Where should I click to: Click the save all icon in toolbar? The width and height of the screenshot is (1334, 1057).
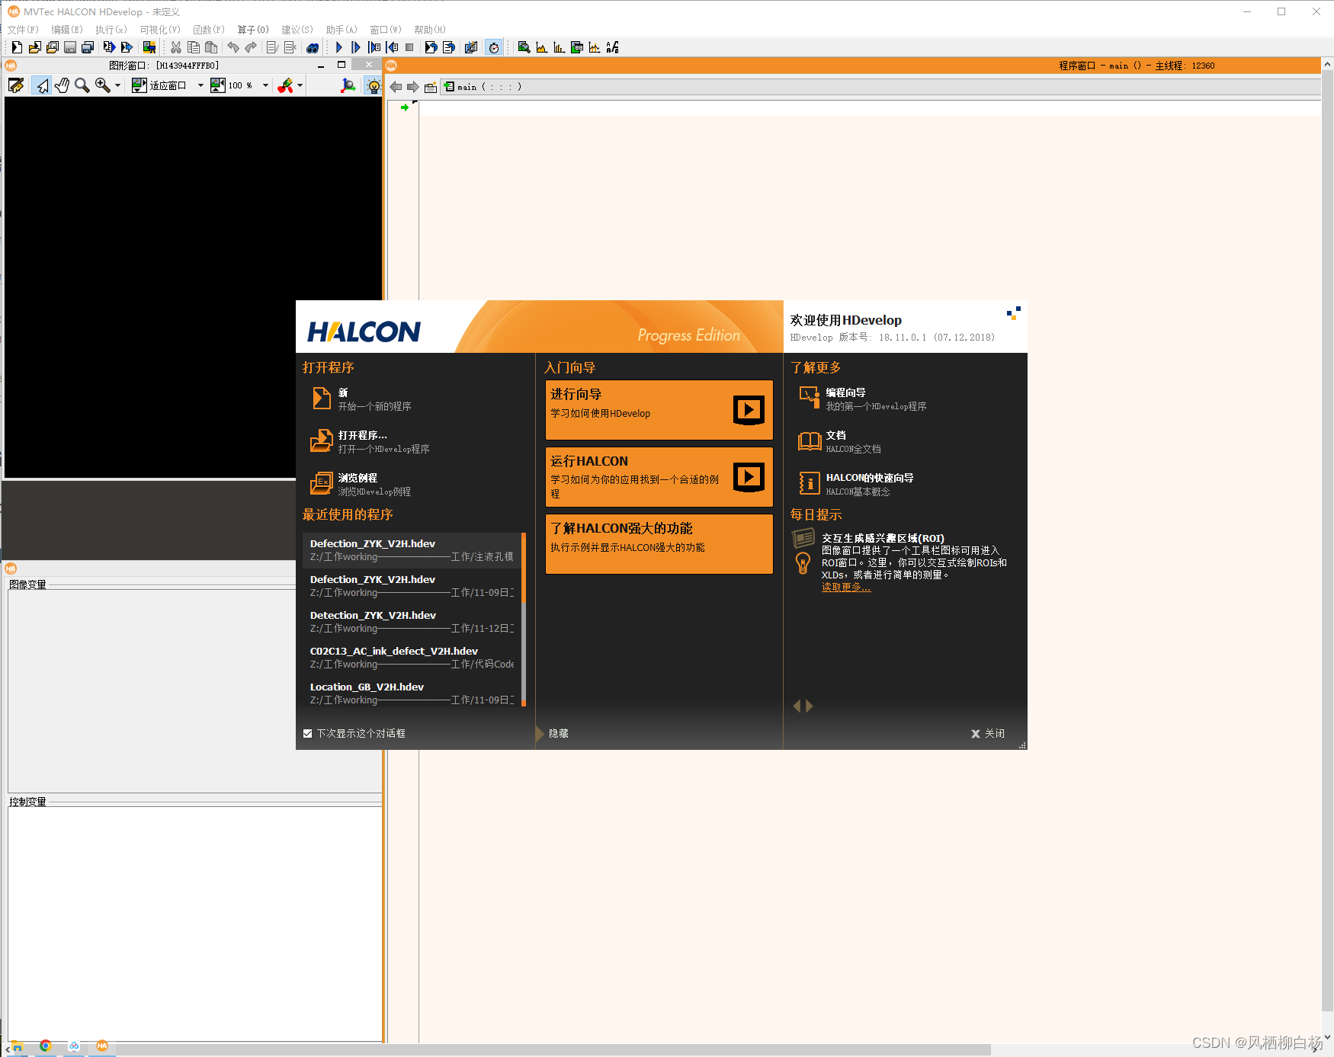(x=87, y=47)
